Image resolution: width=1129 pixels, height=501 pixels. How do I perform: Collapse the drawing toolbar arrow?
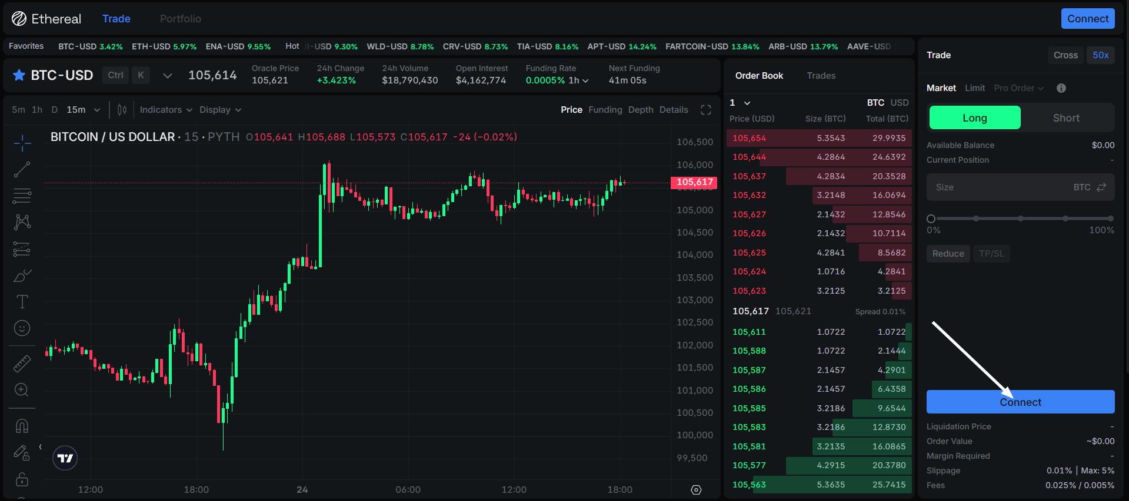(40, 447)
